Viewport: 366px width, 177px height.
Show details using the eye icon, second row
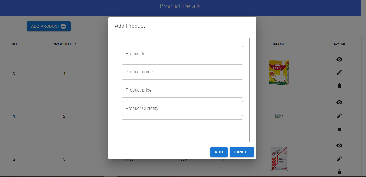point(339,102)
